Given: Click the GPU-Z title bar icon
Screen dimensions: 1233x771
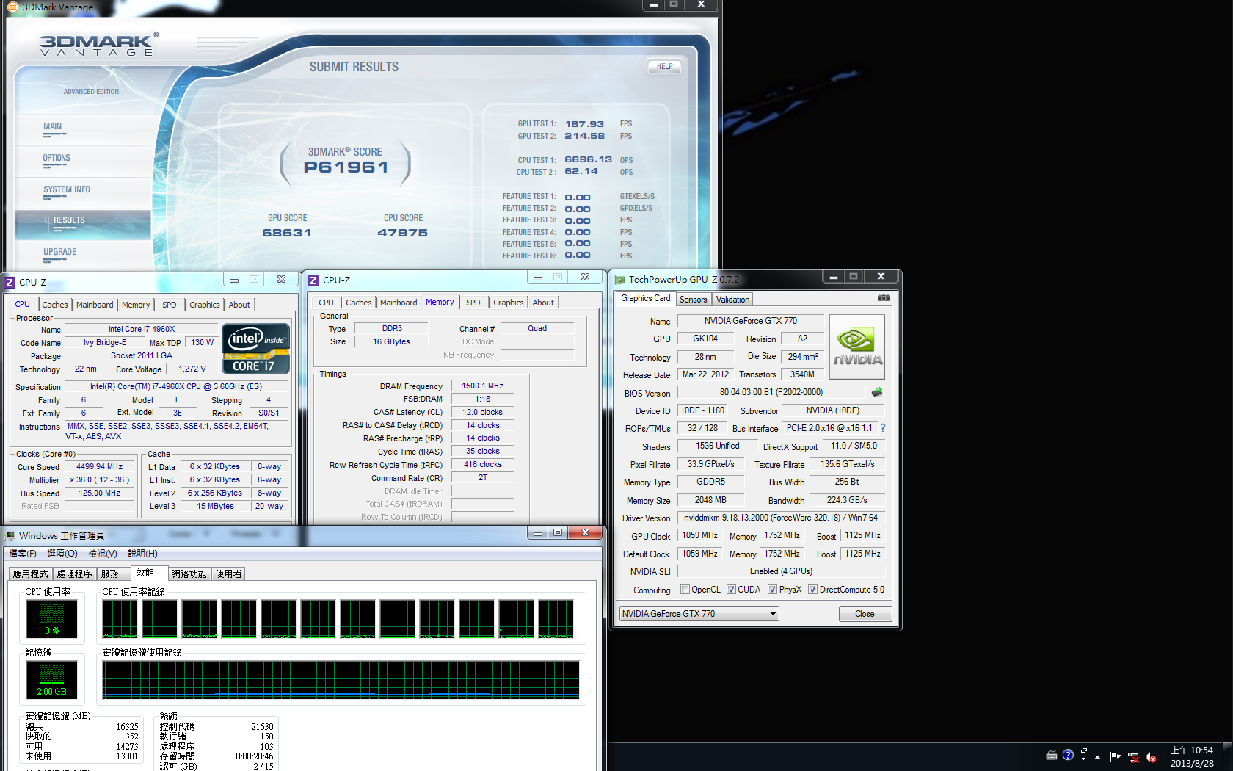Looking at the screenshot, I should point(620,280).
